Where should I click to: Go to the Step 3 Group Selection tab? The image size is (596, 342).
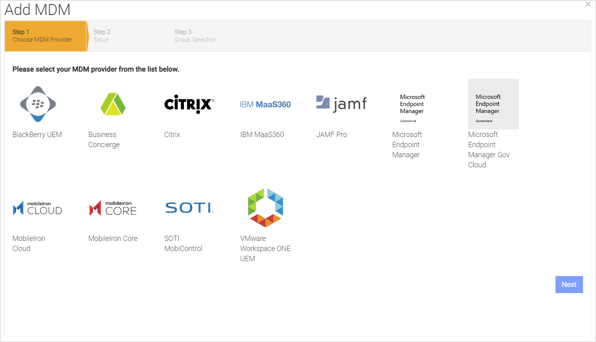click(x=196, y=36)
